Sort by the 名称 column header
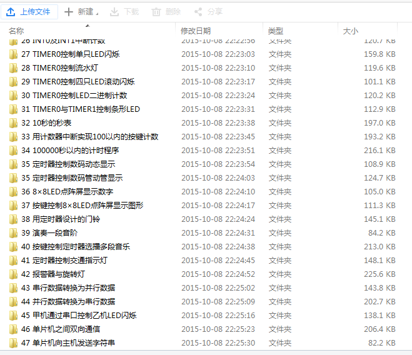Viewport: 412px width, 355px height. [16, 31]
